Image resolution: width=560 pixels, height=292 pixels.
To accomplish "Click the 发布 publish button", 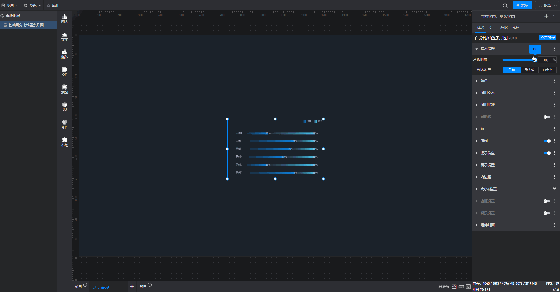I will pyautogui.click(x=522, y=5).
